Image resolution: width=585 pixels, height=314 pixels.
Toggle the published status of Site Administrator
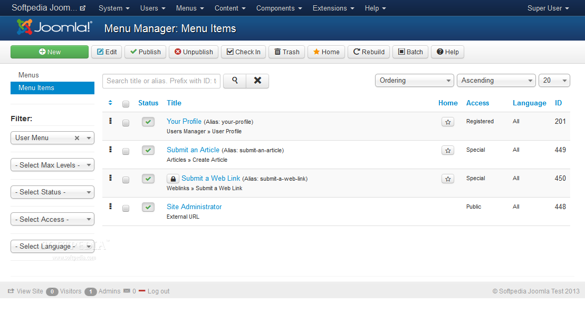pyautogui.click(x=148, y=207)
